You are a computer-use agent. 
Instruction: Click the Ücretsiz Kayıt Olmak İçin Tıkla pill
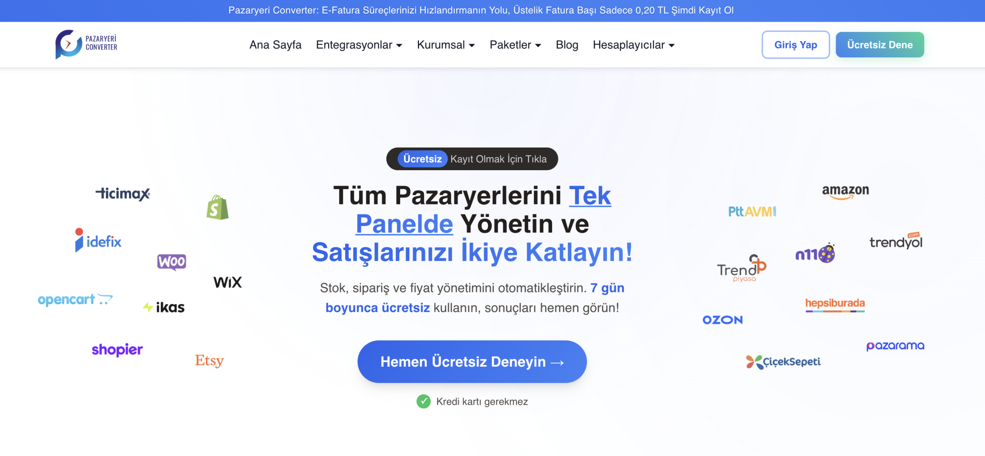point(472,159)
